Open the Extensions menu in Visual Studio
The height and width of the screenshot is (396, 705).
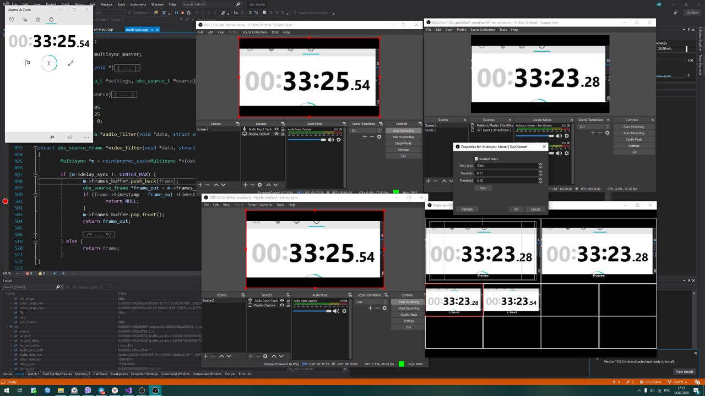coord(138,4)
